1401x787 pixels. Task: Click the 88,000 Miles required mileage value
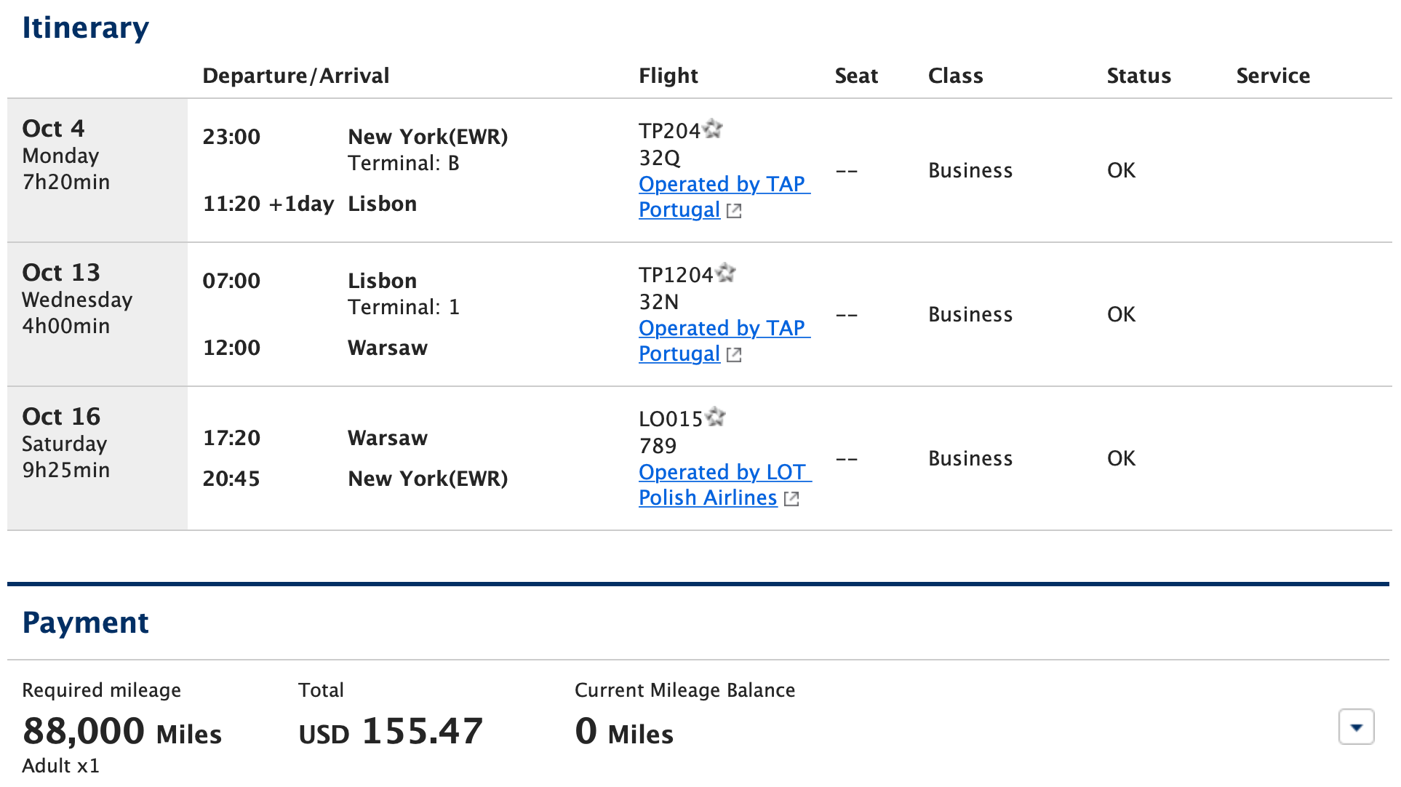tap(121, 731)
